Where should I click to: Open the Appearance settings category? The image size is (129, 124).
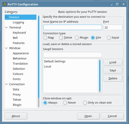click(x=21, y=53)
